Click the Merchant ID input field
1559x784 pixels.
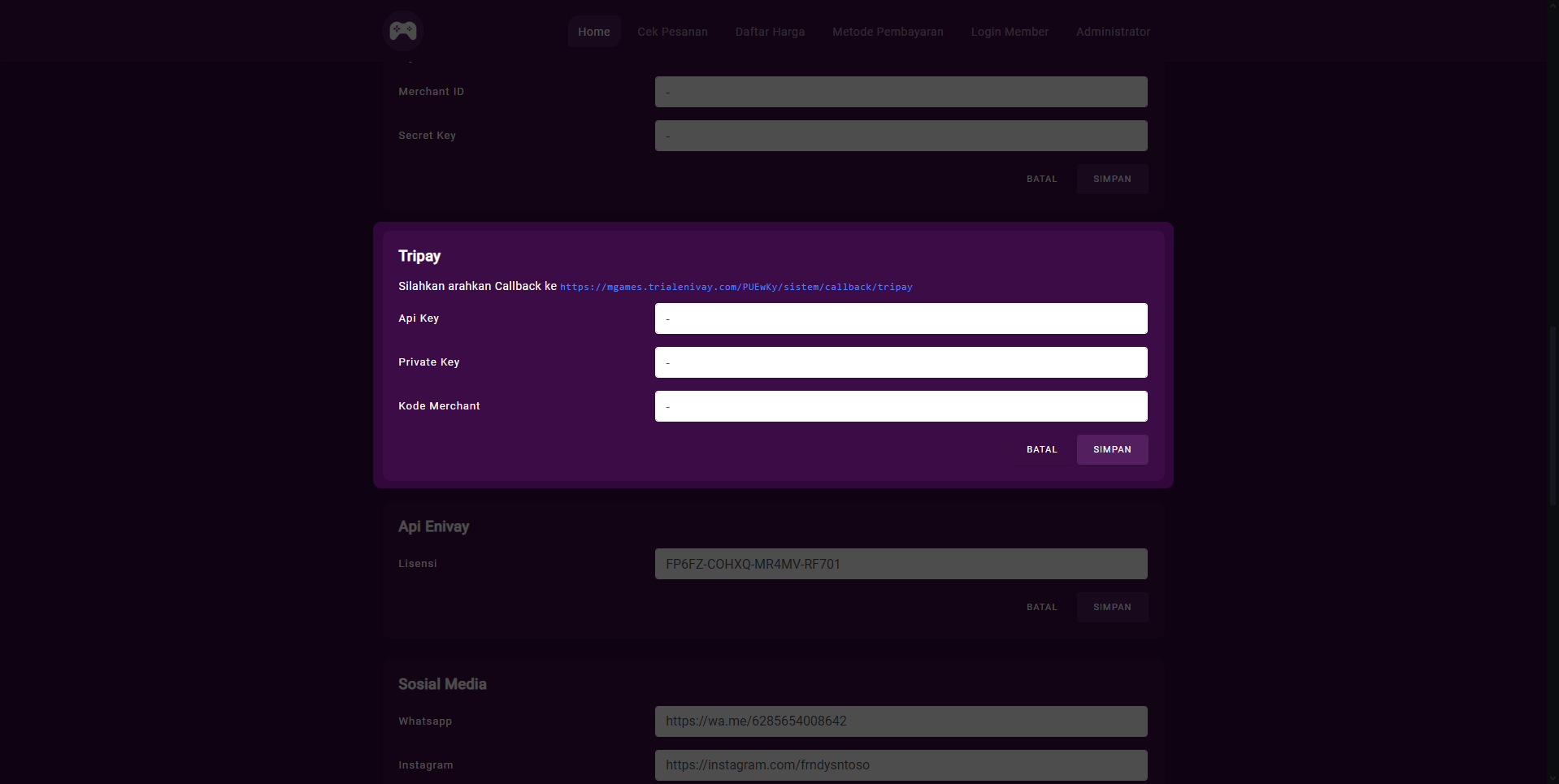901,92
